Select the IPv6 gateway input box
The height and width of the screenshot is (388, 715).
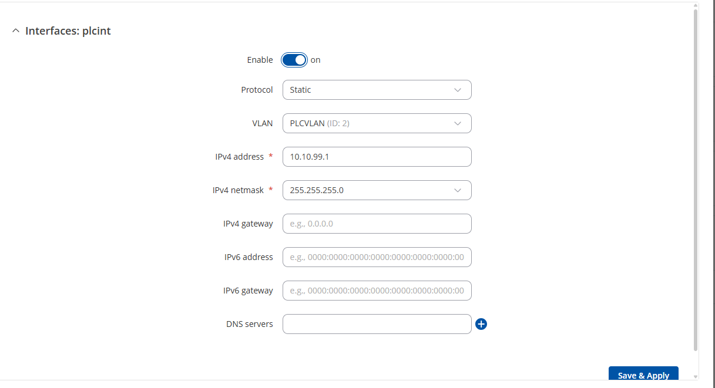377,291
